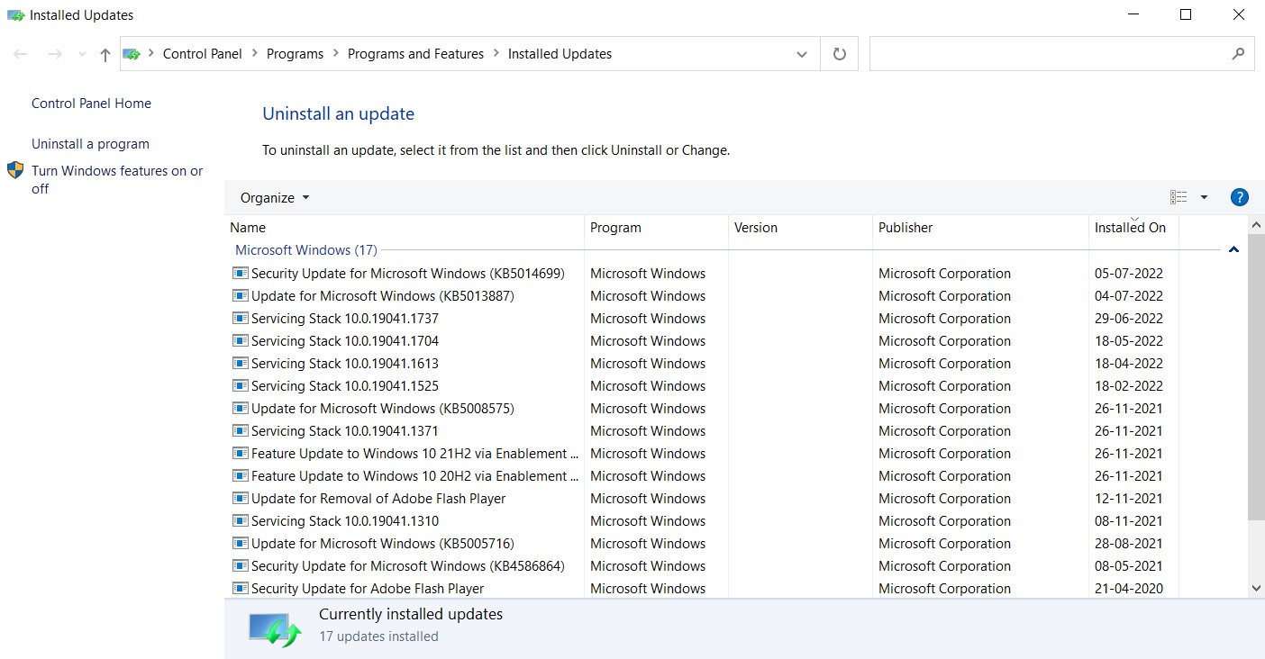Collapse the Microsoft Windows (17) group
This screenshot has height=659, width=1265.
(x=1233, y=249)
